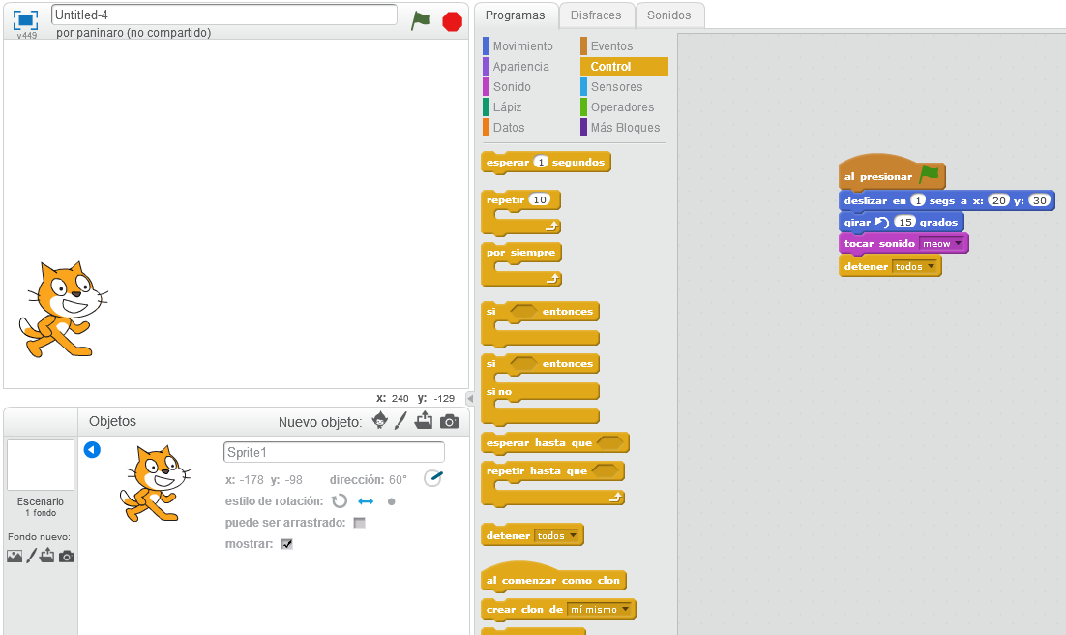Screen dimensions: 1066x635
Task: Switch to the Disfraces tab
Action: tap(597, 15)
